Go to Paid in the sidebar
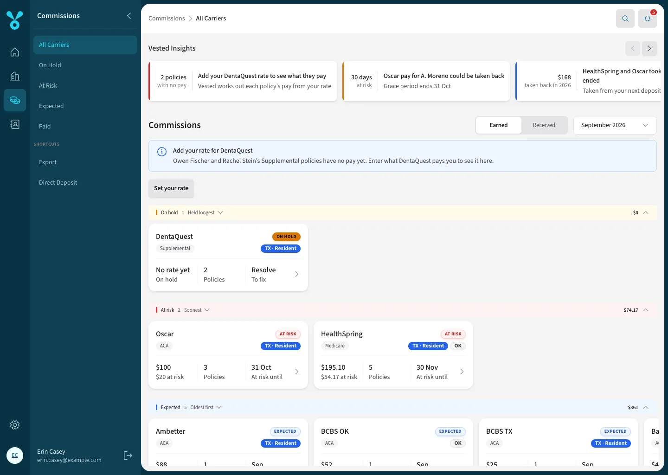 point(85,127)
